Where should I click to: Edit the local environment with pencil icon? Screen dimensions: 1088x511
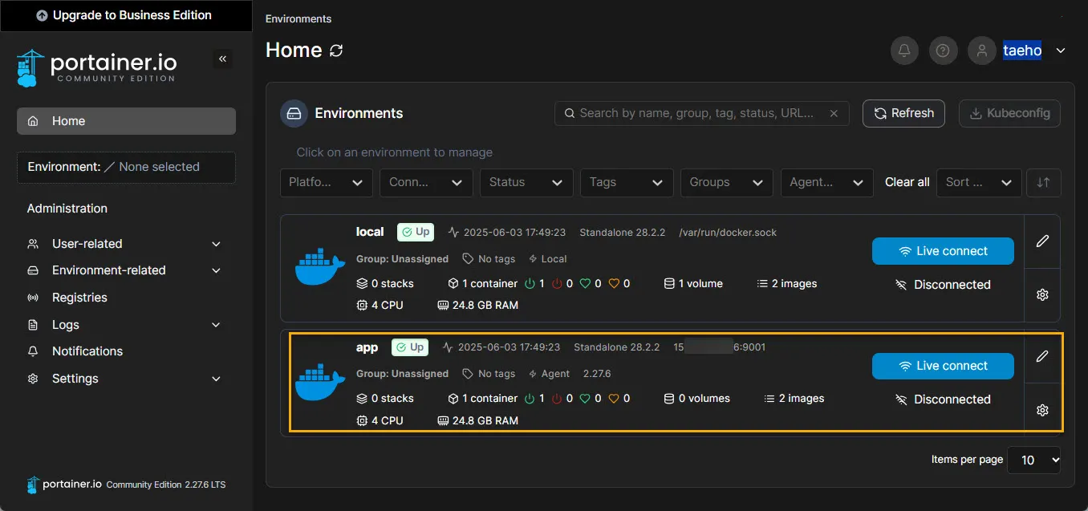click(1042, 241)
